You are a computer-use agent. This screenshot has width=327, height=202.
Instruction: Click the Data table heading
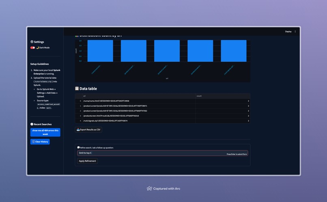88,88
